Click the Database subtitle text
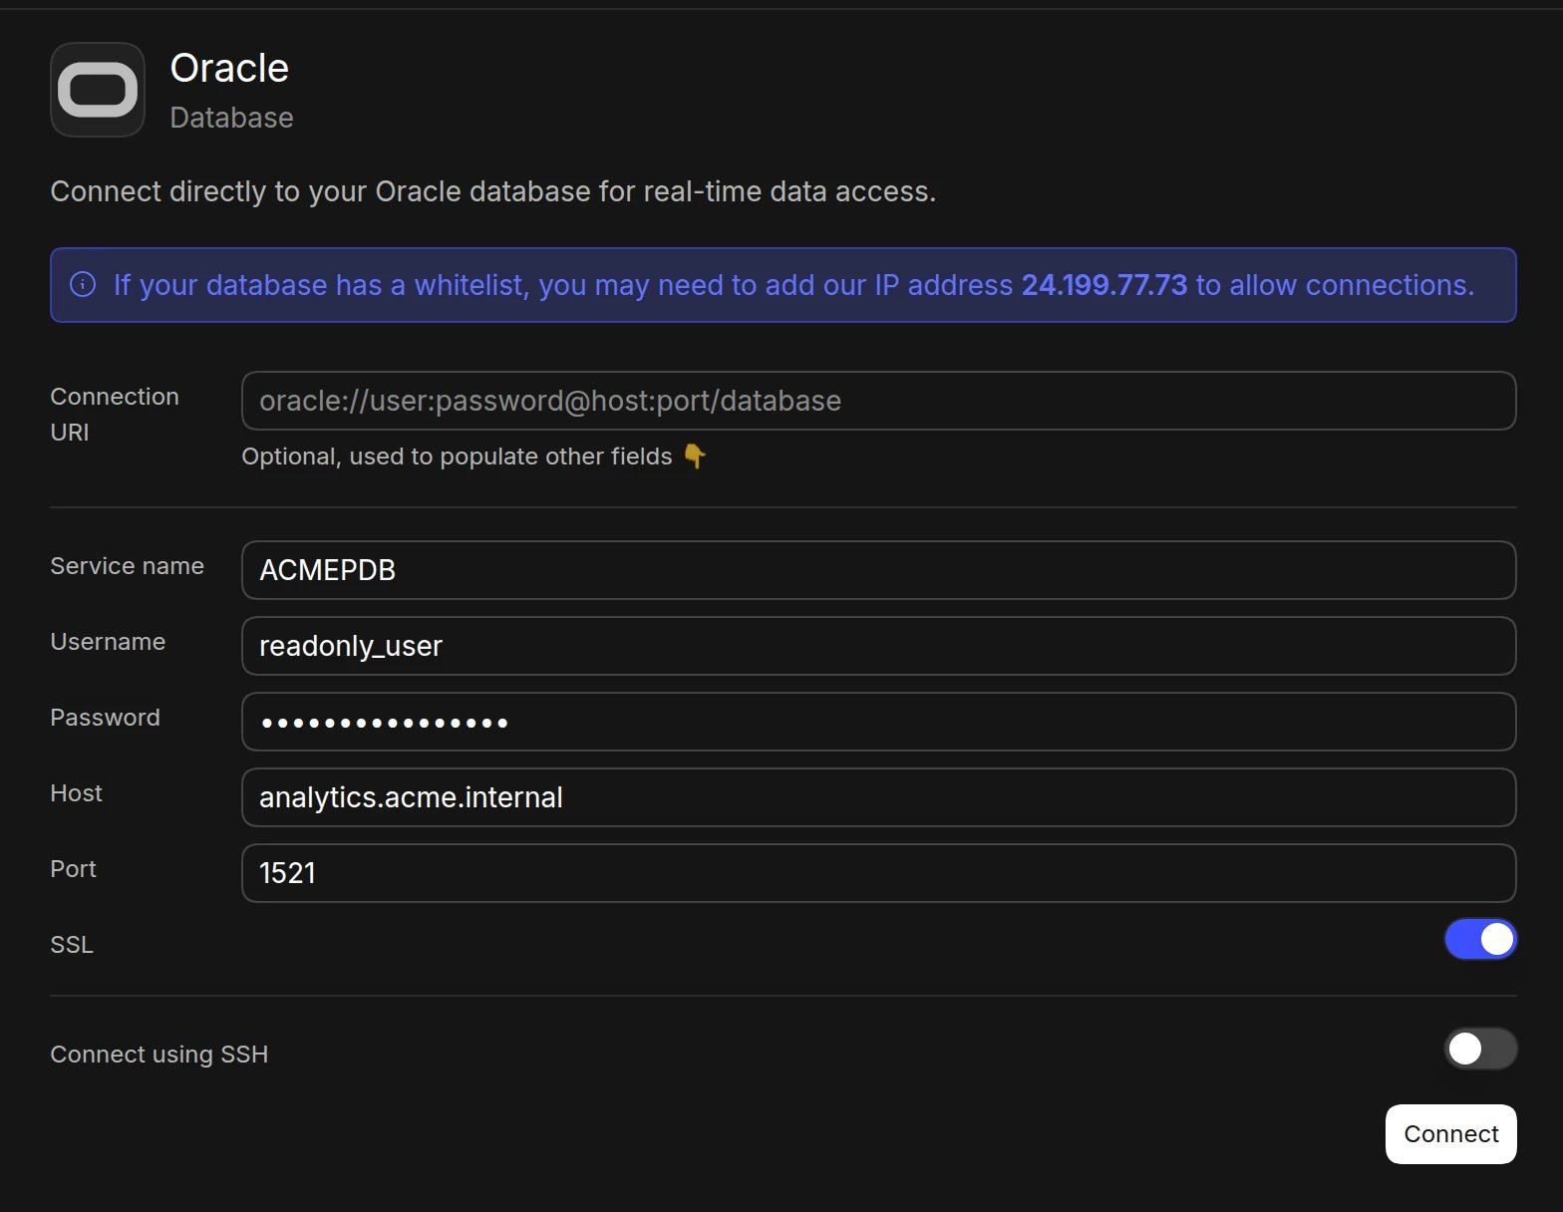 click(231, 118)
